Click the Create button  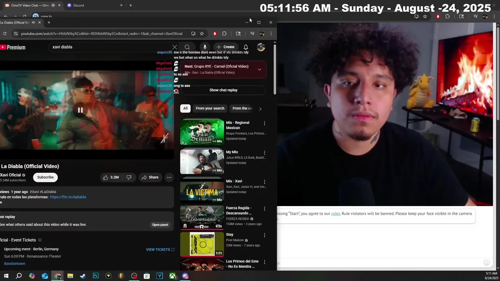[x=225, y=47]
